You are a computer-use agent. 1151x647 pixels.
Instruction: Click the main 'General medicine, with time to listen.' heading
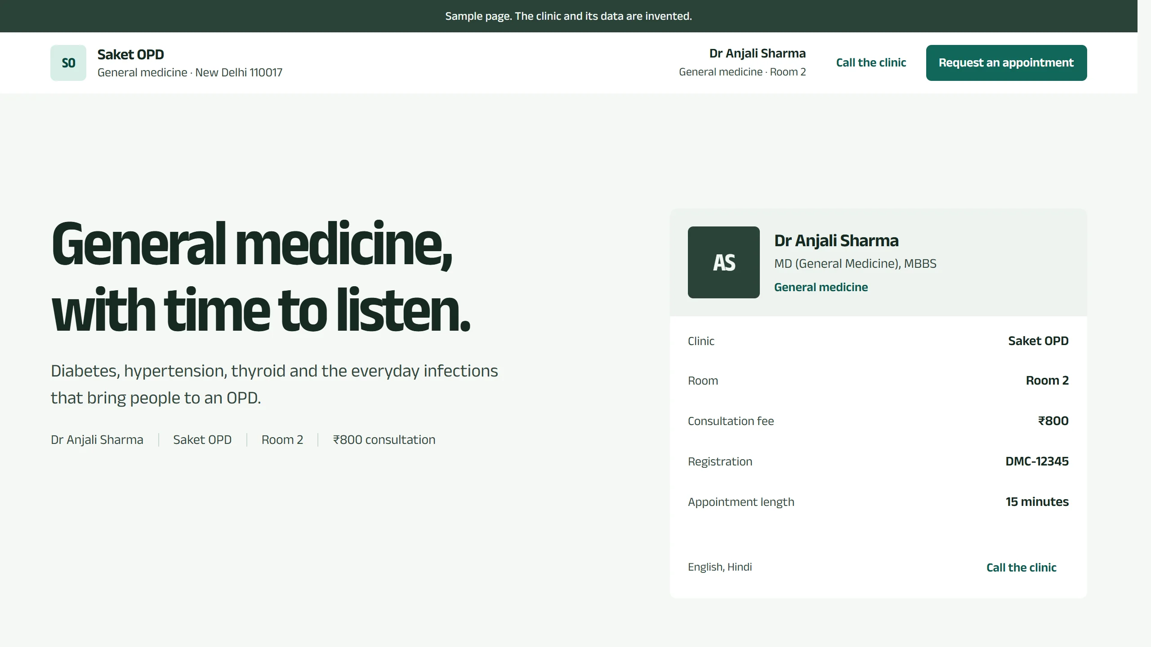point(261,276)
